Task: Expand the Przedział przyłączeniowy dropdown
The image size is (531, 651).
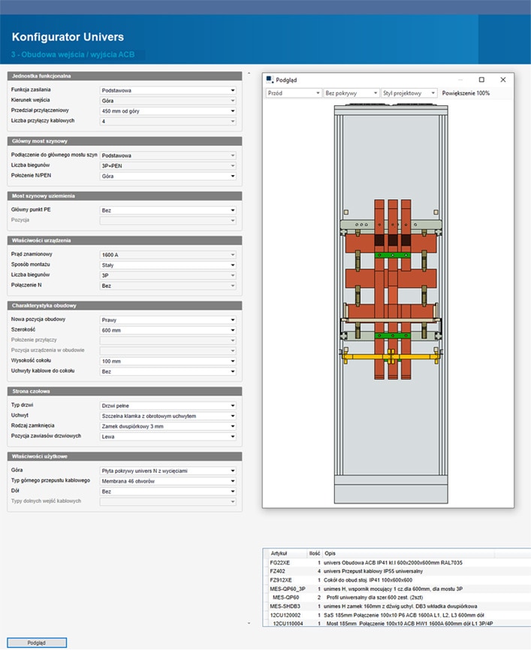Action: pyautogui.click(x=168, y=111)
